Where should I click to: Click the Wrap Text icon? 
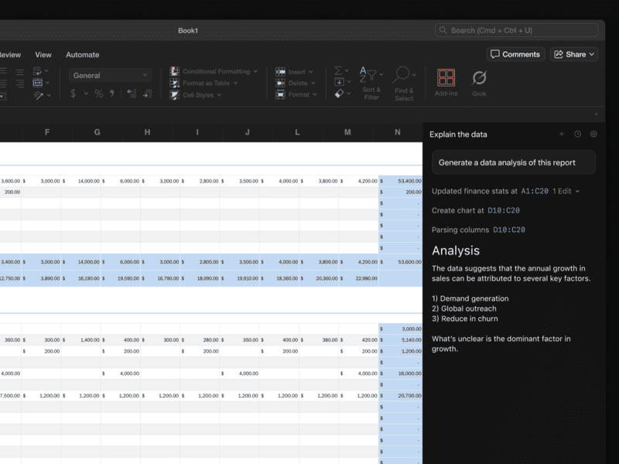[x=36, y=70]
